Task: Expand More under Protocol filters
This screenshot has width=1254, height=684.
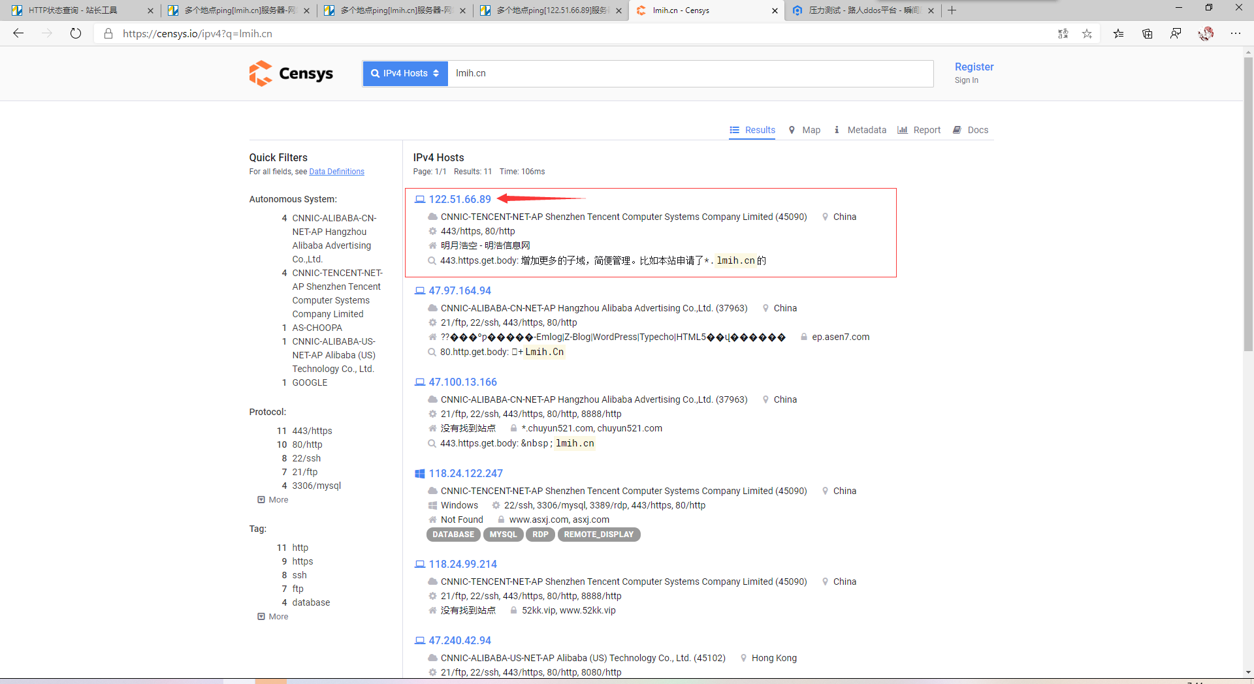Action: coord(273,500)
